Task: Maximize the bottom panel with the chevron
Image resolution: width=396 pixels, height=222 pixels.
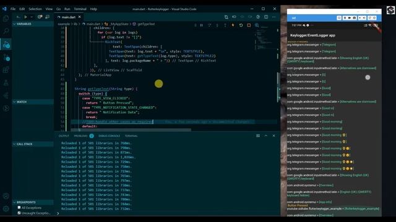Action: pos(266,136)
